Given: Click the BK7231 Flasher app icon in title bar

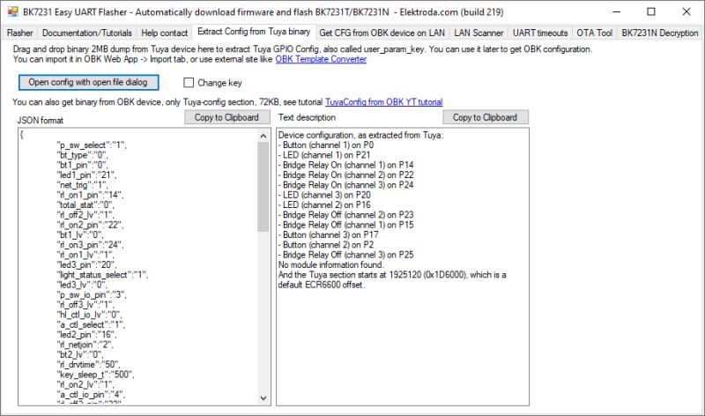Looking at the screenshot, I should (x=12, y=11).
